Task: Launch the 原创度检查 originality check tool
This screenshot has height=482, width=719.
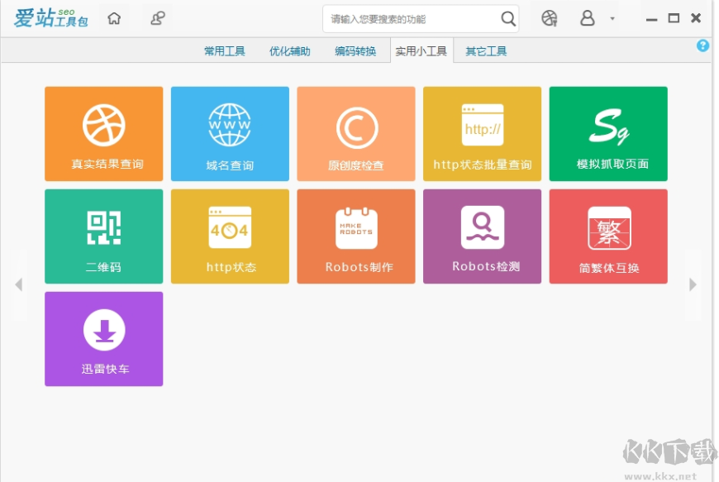Action: coord(356,133)
